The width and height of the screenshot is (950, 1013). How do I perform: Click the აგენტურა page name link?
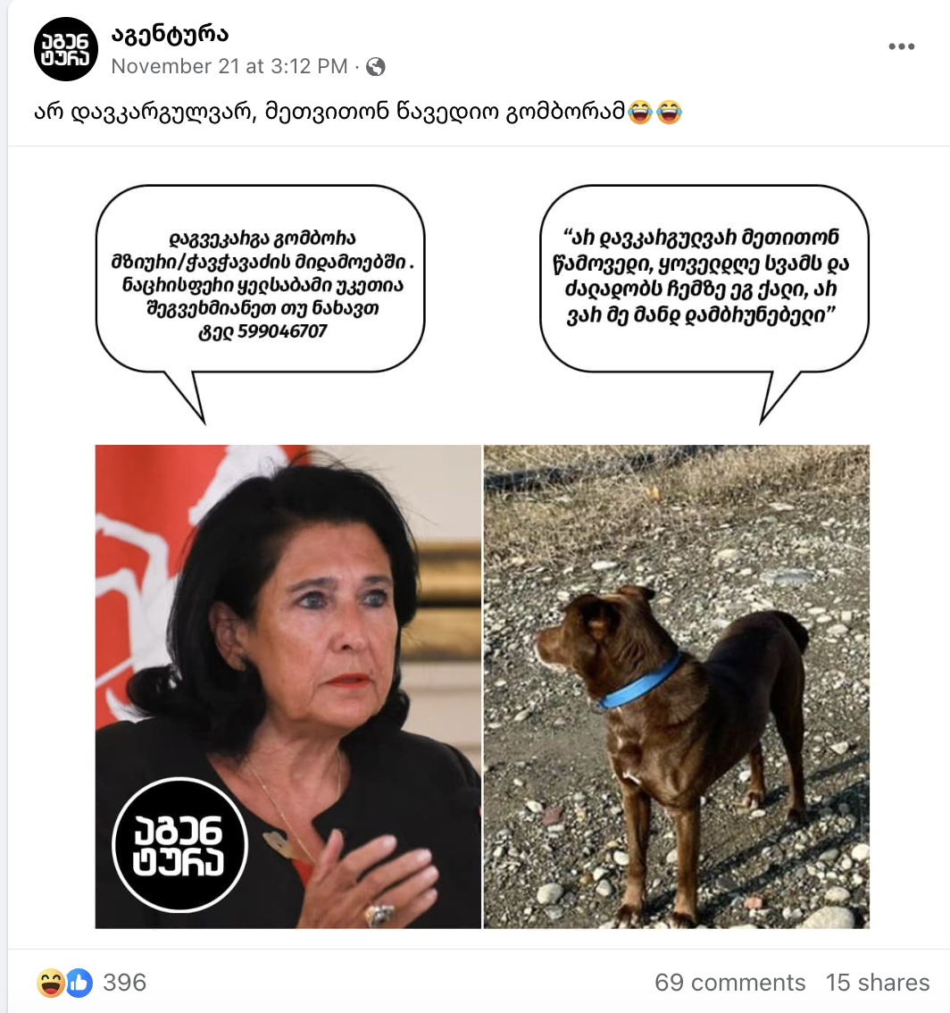point(170,35)
